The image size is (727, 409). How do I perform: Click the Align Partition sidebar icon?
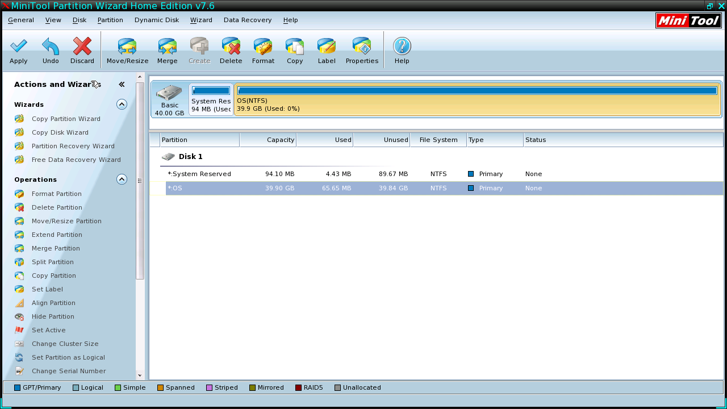point(19,303)
